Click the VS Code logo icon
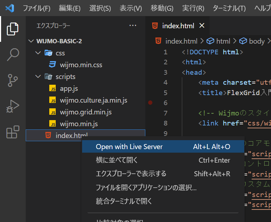The width and height of the screenshot is (271, 222). (x=10, y=8)
